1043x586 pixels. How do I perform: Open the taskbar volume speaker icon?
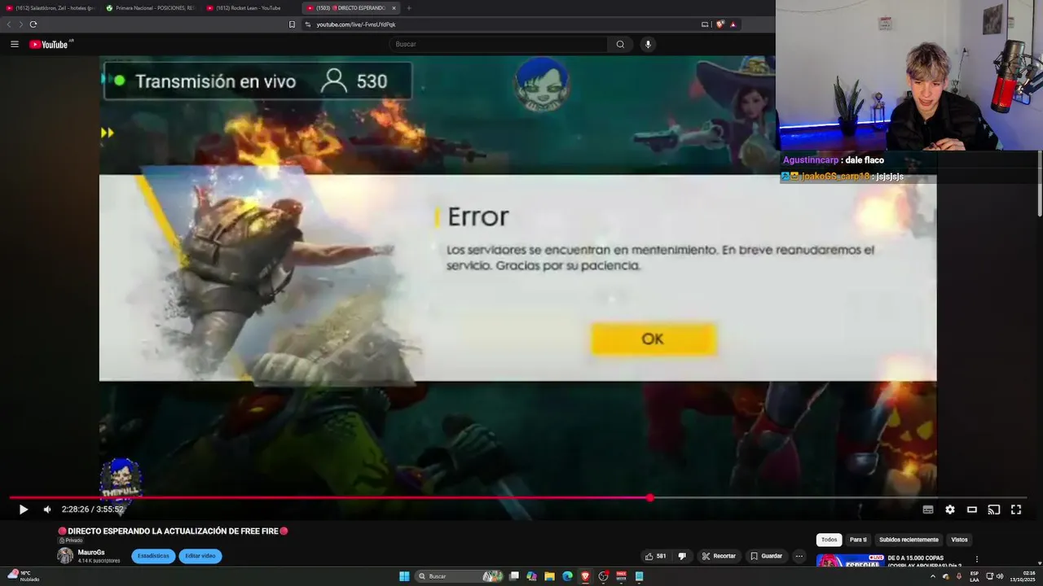pos(1000,576)
